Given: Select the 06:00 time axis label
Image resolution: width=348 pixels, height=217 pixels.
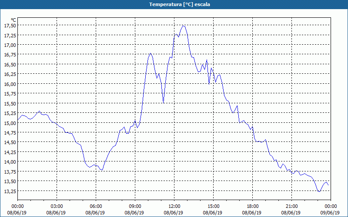Looking at the screenshot, I should pyautogui.click(x=96, y=207).
